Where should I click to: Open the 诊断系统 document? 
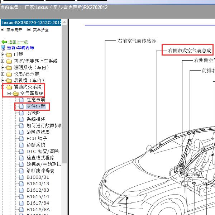pos(36,145)
